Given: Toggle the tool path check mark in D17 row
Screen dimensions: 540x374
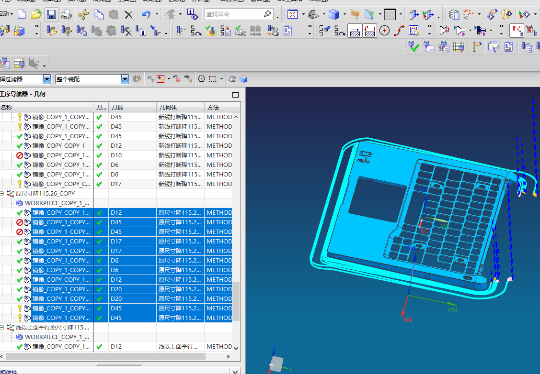Looking at the screenshot, I should point(99,184).
